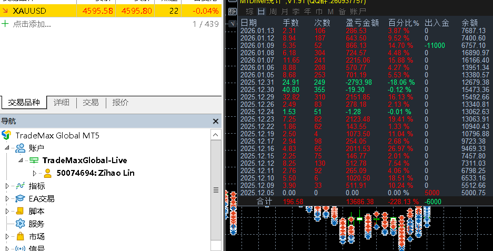Click the balance value 16890.97
The width and height of the screenshot is (493, 251).
(x=476, y=53)
